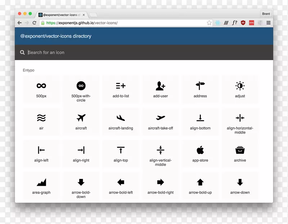Open the React DevTools extension
This screenshot has width=288, height=224.
click(217, 23)
